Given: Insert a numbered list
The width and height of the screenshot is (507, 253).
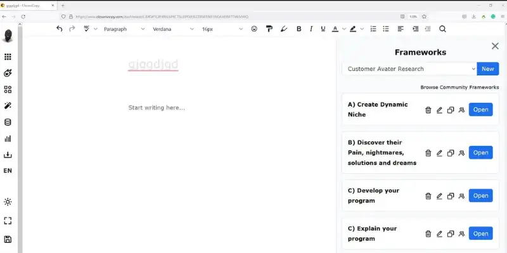Looking at the screenshot, I should [373, 28].
